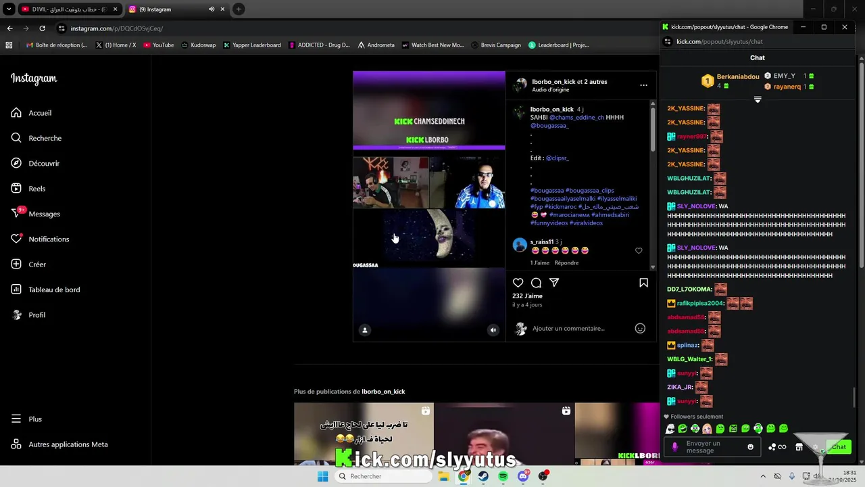865x487 pixels.
Task: Open the first related reel thumbnail
Action: pos(364,434)
